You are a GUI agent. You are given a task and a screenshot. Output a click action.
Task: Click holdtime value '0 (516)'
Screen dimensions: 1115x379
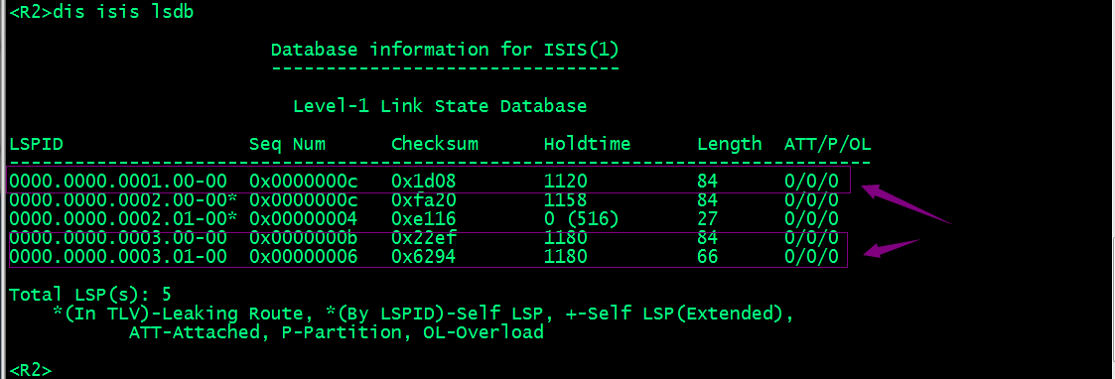pos(582,219)
